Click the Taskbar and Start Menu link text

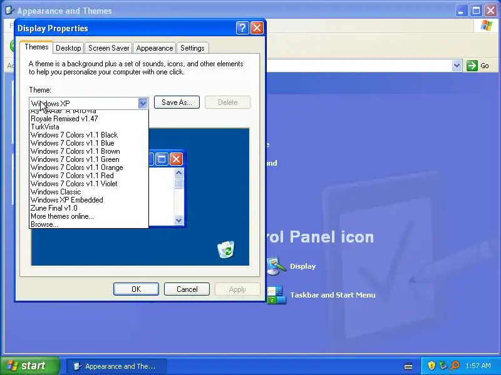333,295
